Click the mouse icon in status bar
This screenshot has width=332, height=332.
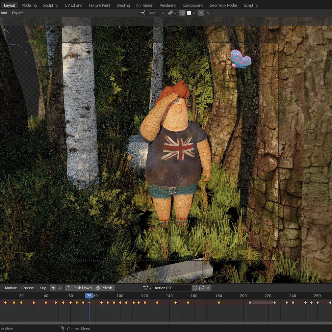[62, 329]
